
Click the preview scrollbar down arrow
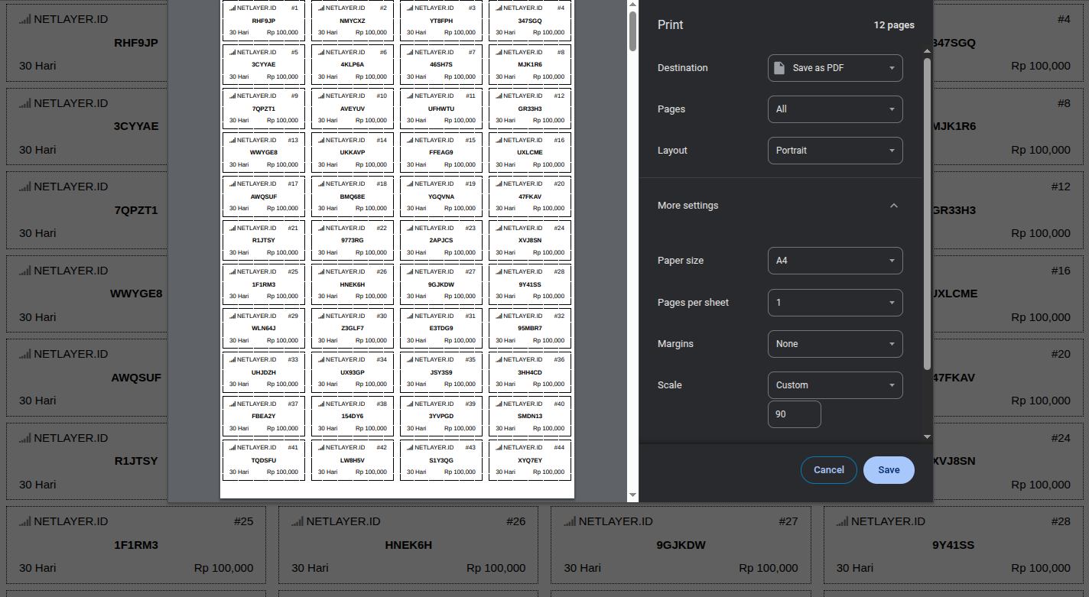coord(632,496)
